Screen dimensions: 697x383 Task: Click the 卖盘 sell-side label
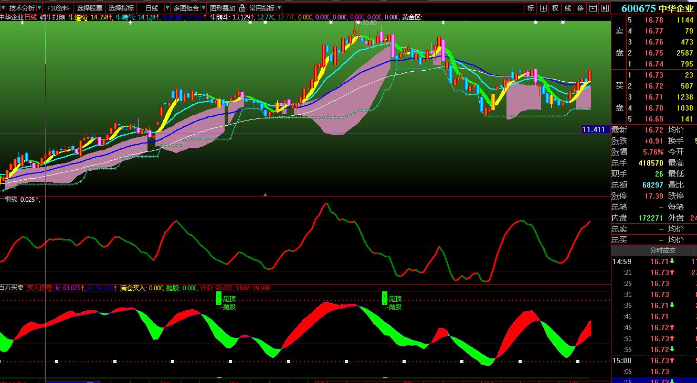click(619, 42)
